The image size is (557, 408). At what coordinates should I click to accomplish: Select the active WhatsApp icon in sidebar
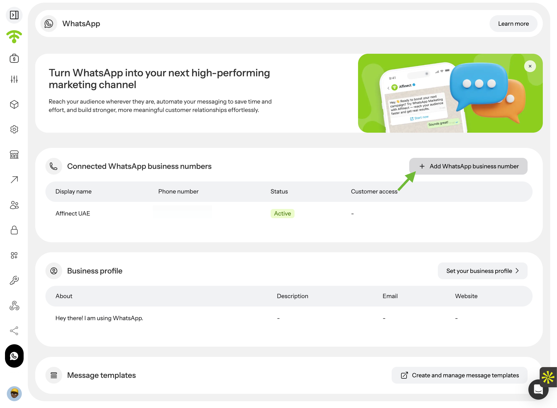(14, 356)
